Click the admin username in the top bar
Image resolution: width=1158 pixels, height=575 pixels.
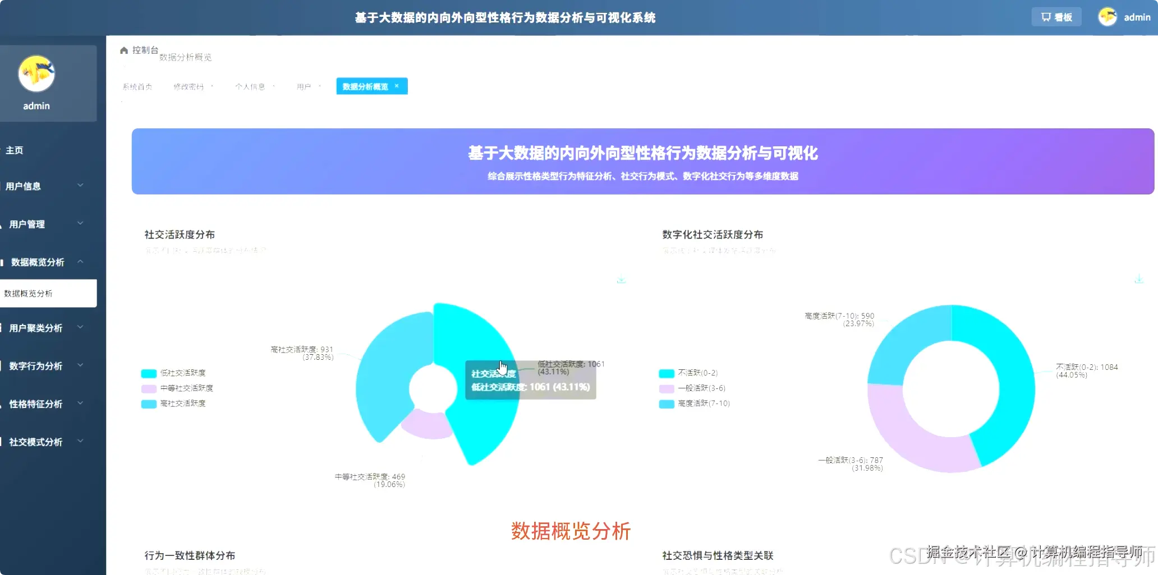1137,17
